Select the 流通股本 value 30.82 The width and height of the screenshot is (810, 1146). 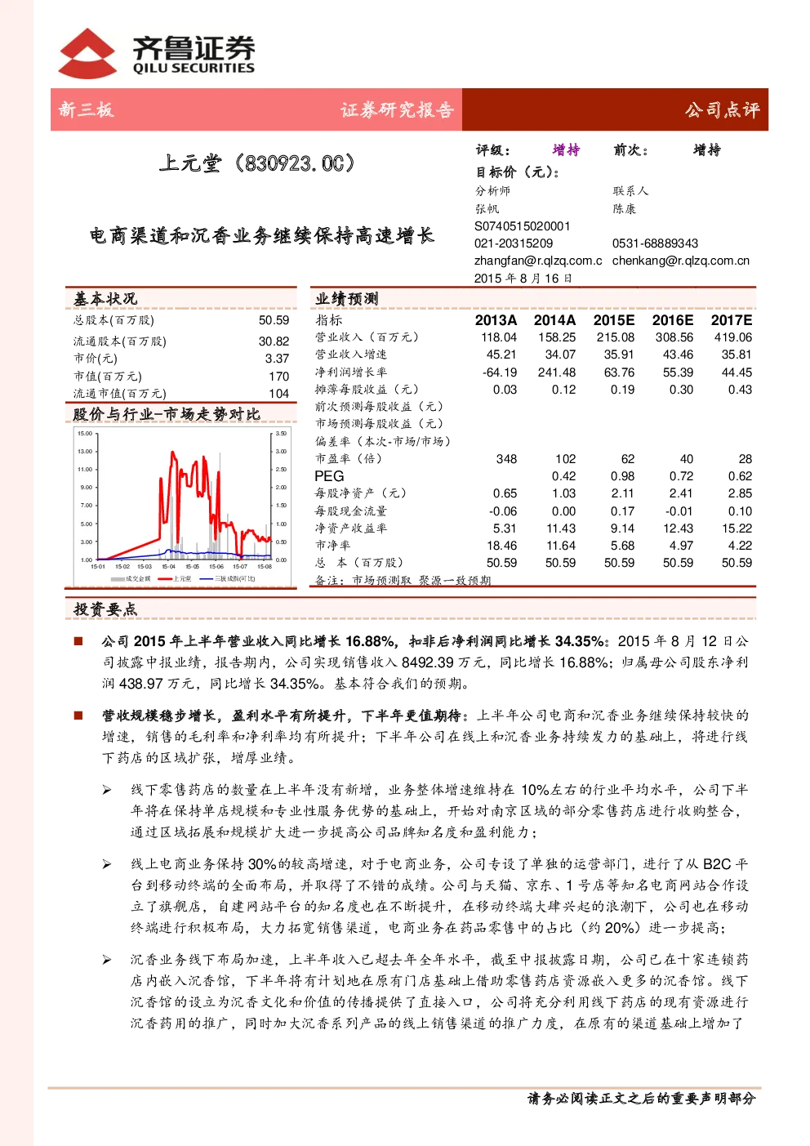click(x=274, y=341)
